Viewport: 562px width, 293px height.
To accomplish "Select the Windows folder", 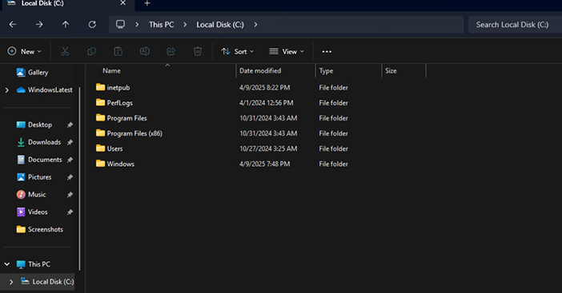I will [x=120, y=164].
